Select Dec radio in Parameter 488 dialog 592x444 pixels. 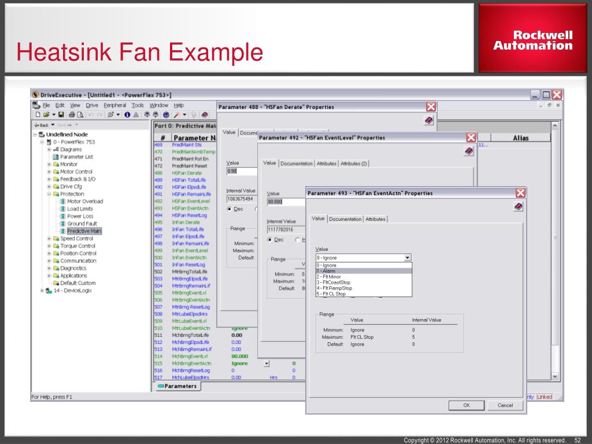click(230, 209)
